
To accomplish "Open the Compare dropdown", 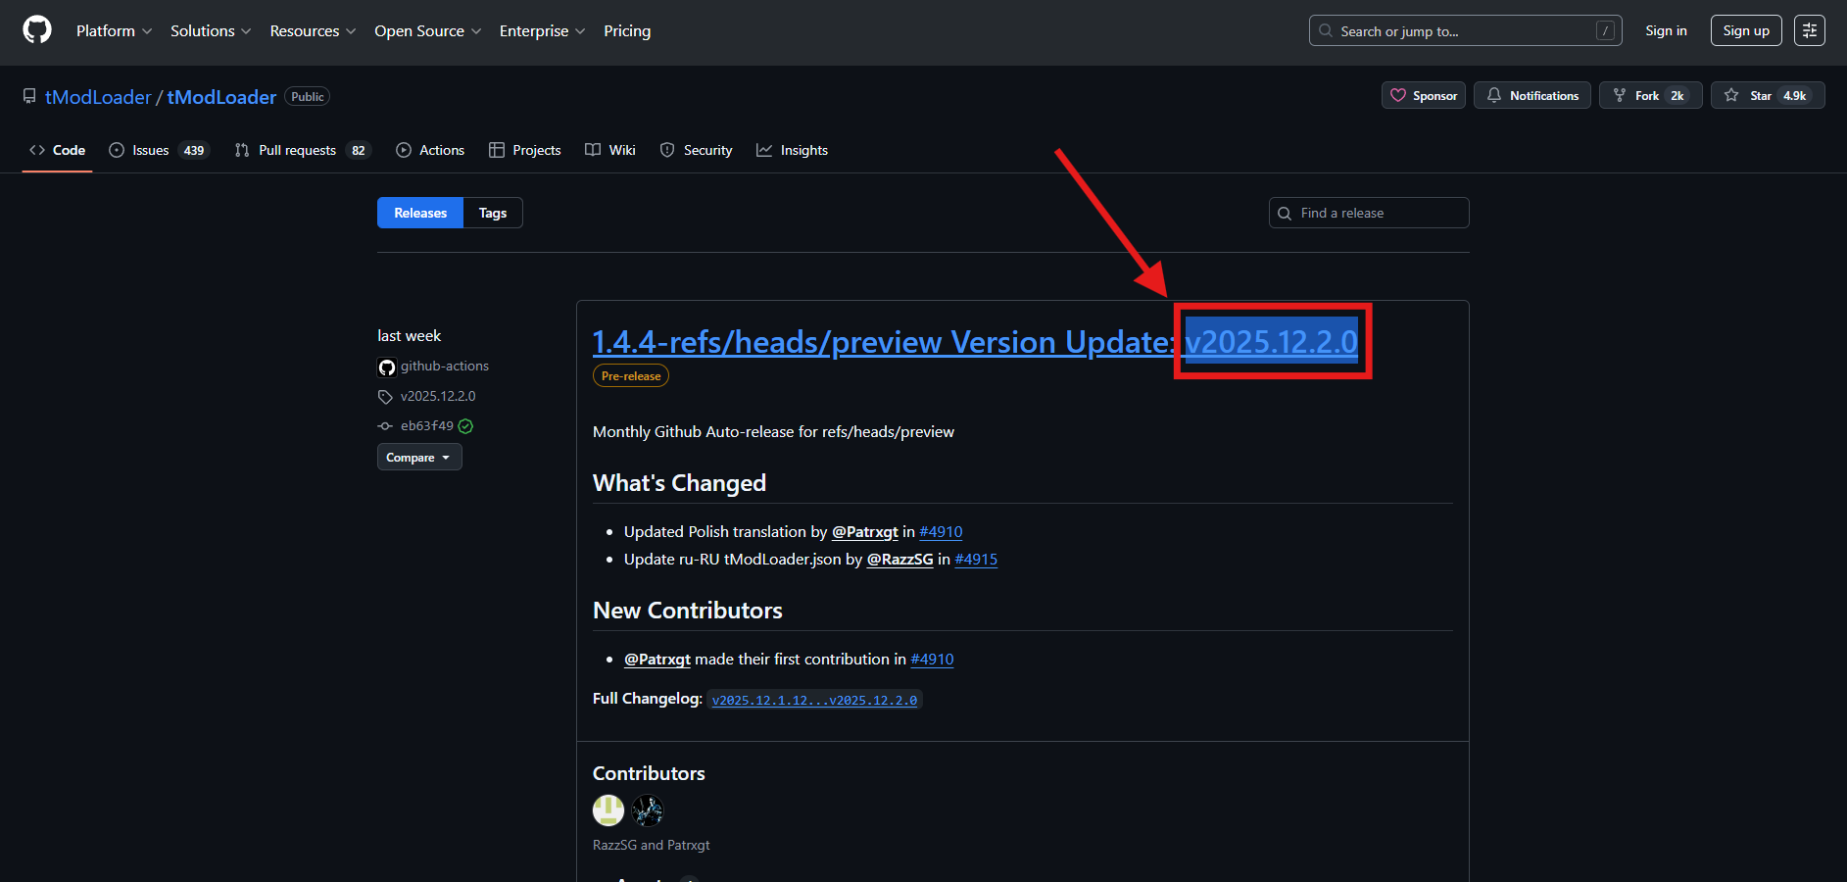I will [419, 457].
